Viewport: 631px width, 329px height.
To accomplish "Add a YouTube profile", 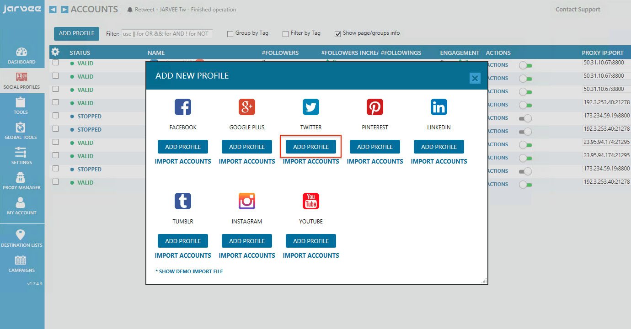I will click(x=311, y=241).
